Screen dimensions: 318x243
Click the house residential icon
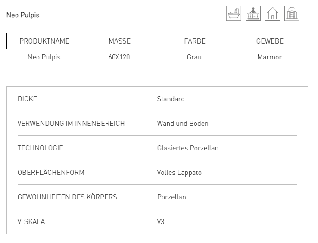272,13
